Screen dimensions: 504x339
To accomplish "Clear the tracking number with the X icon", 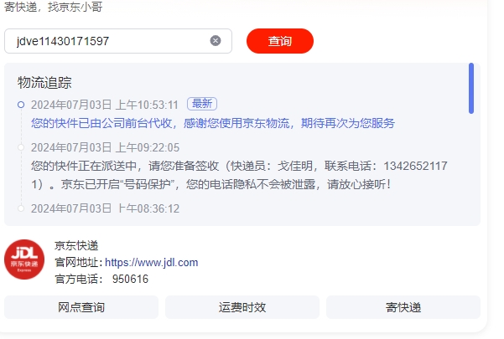I will click(216, 41).
